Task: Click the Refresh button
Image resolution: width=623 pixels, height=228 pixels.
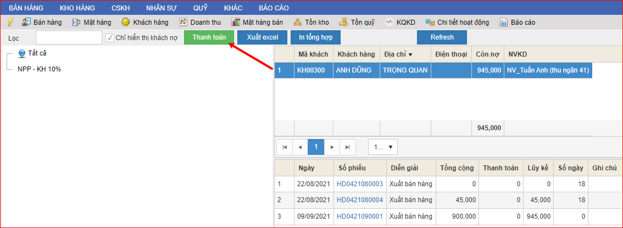Action: 442,37
